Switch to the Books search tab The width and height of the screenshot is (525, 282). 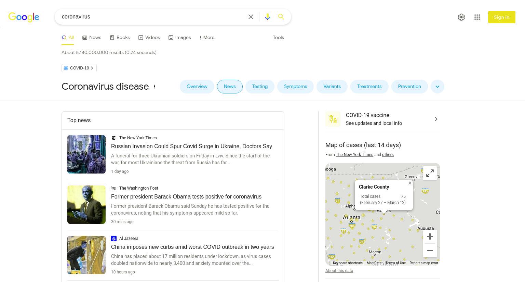tap(120, 38)
